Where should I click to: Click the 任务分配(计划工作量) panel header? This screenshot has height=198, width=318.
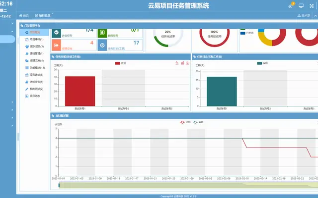click(120, 57)
